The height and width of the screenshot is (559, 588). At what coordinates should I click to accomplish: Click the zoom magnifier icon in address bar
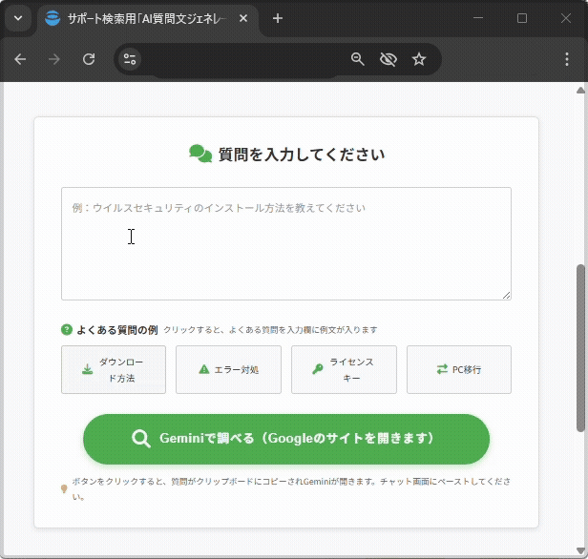point(357,59)
